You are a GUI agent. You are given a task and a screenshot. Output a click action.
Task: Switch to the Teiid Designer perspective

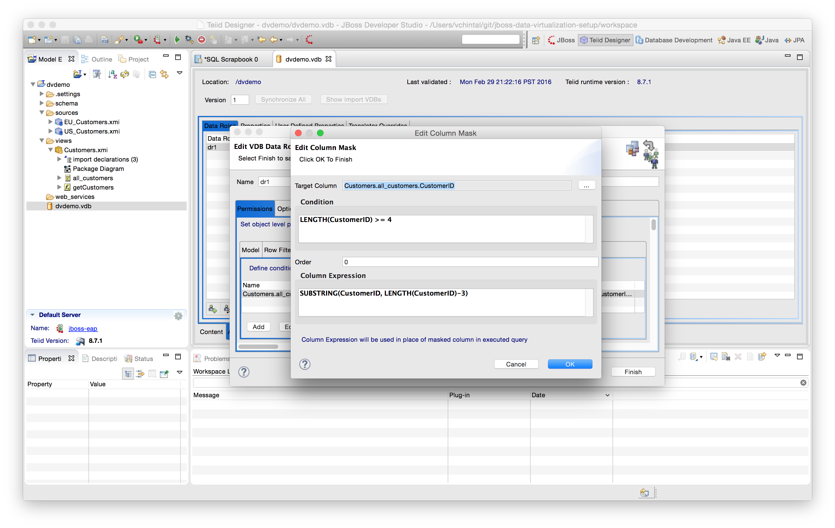605,40
